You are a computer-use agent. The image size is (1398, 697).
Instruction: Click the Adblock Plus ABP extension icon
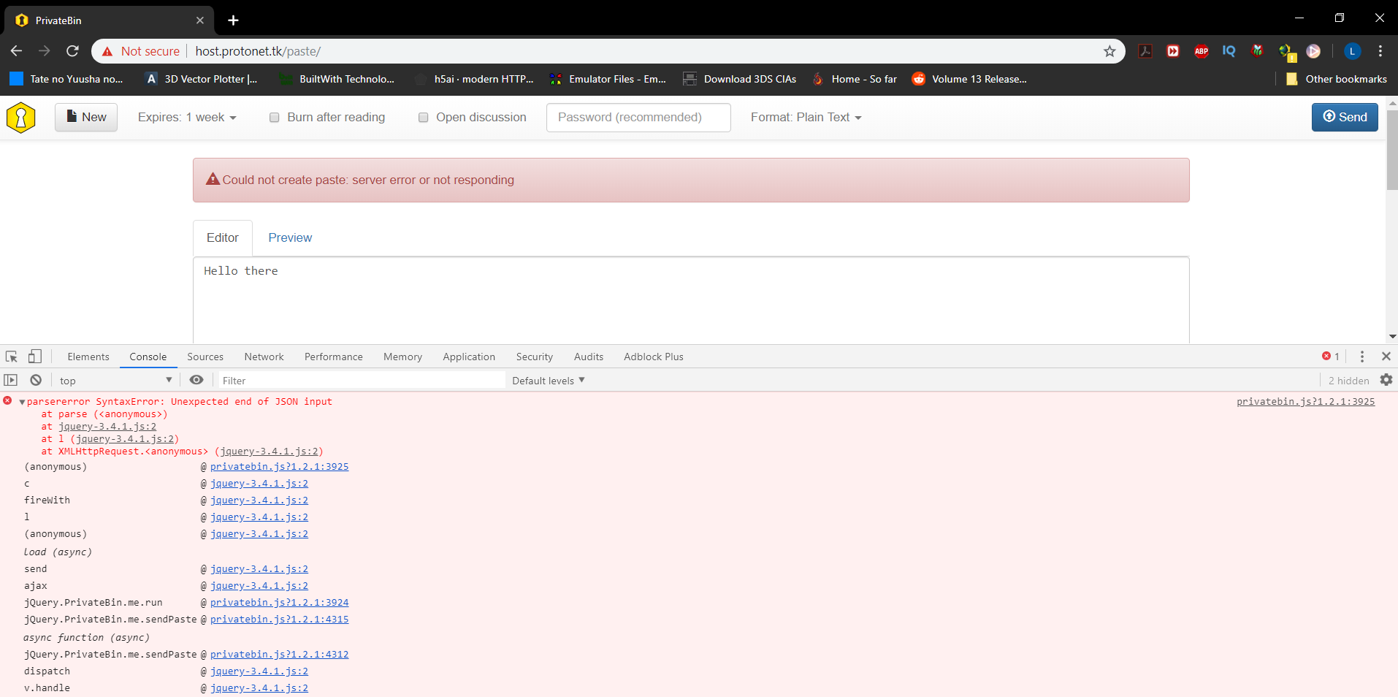click(x=1202, y=50)
